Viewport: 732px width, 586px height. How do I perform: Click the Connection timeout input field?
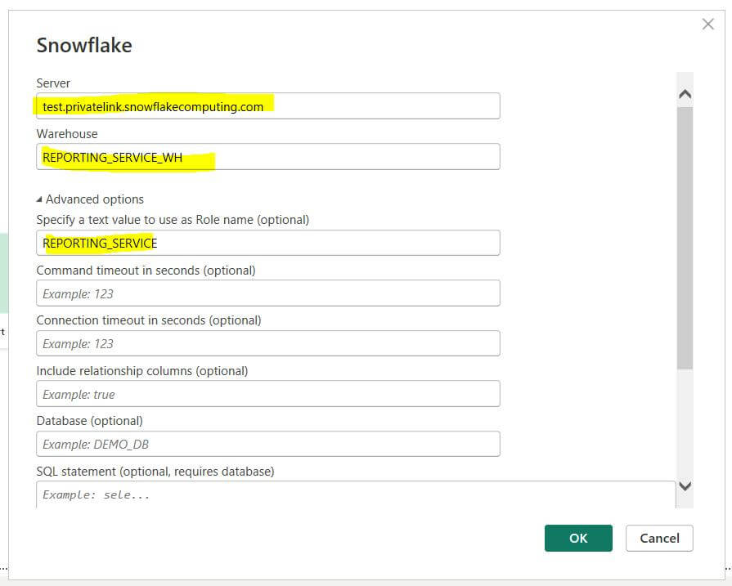click(x=268, y=343)
